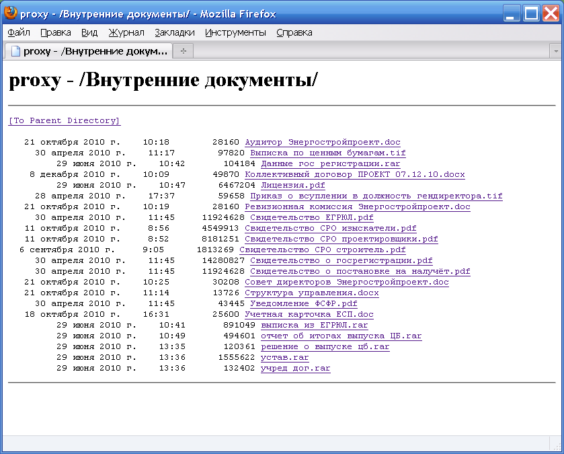This screenshot has width=564, height=454.
Task: Click file size 4549913
Action: point(220,229)
